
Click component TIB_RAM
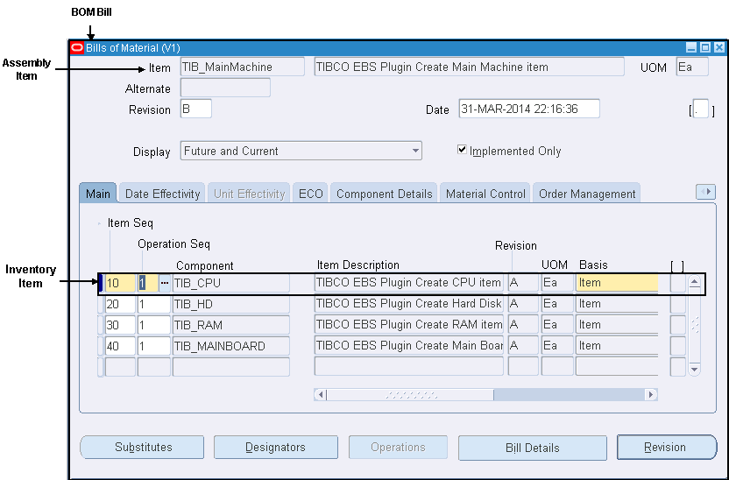click(x=230, y=325)
